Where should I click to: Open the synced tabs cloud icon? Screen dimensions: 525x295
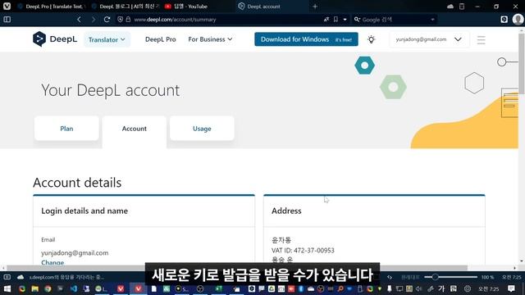[450, 7]
